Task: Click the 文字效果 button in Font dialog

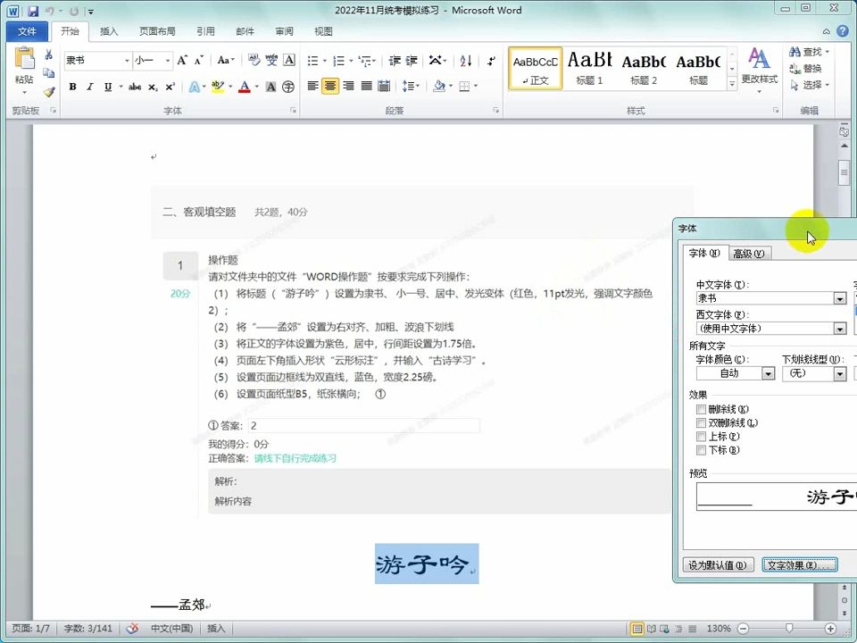Action: click(797, 564)
